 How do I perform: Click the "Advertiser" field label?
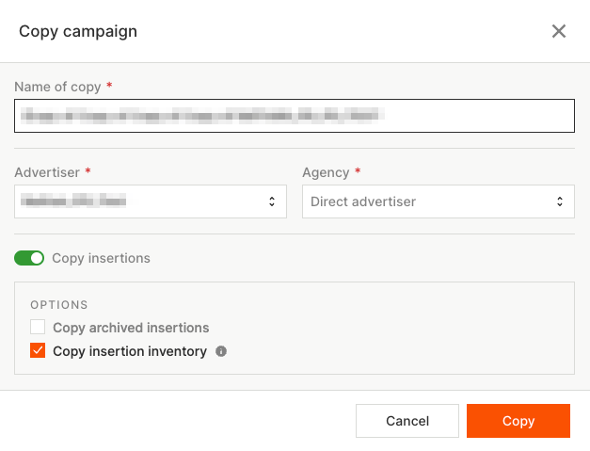pos(47,172)
